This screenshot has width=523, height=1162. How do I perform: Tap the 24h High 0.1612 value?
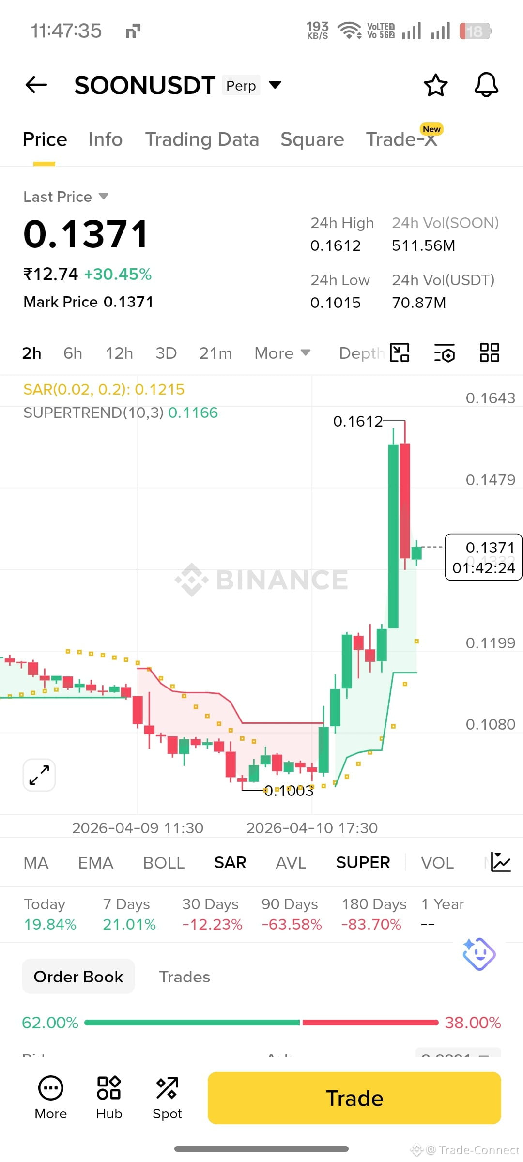pyautogui.click(x=336, y=245)
